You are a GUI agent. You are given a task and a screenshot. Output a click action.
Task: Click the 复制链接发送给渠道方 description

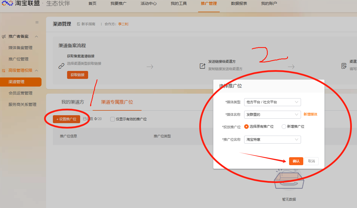225,69
